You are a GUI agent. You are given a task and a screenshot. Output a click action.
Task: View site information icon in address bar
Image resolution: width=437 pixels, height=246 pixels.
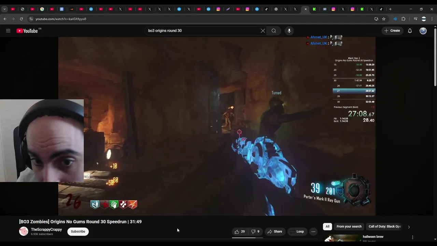(x=31, y=19)
